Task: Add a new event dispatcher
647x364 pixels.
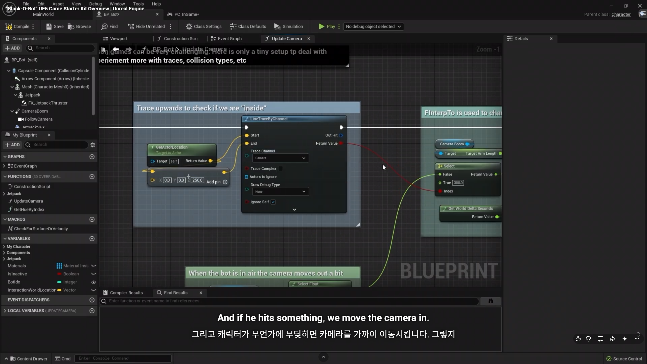Action: click(92, 300)
